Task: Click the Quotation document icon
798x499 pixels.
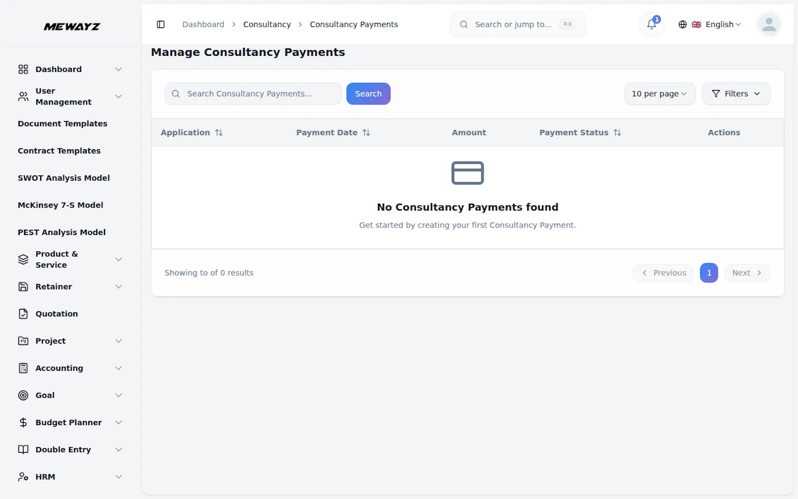Action: (23, 314)
